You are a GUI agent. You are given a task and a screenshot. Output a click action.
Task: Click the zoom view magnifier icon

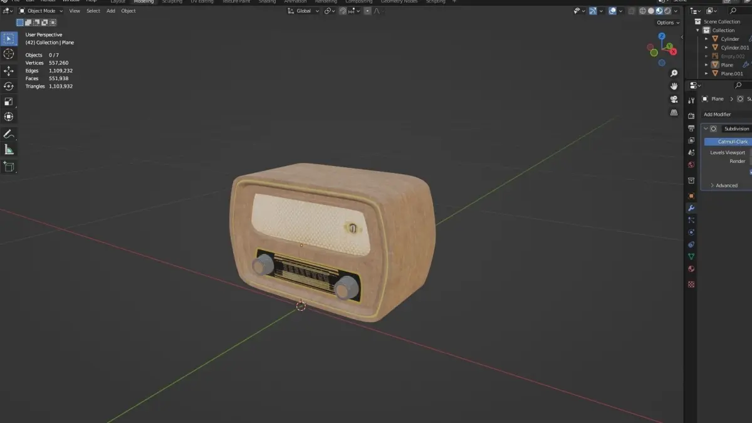[x=674, y=73]
